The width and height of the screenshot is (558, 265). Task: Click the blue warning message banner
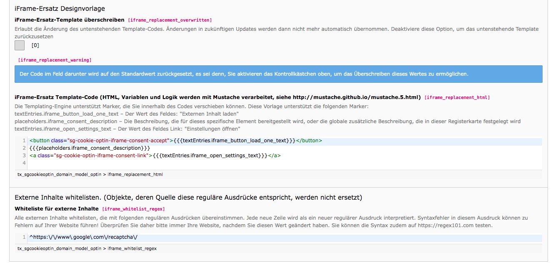(x=279, y=74)
